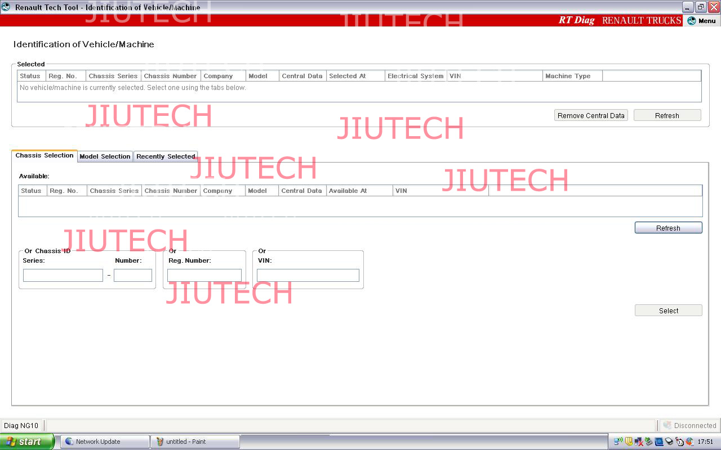The image size is (721, 450).
Task: Click the disk drive tray icon
Action: pos(669,442)
